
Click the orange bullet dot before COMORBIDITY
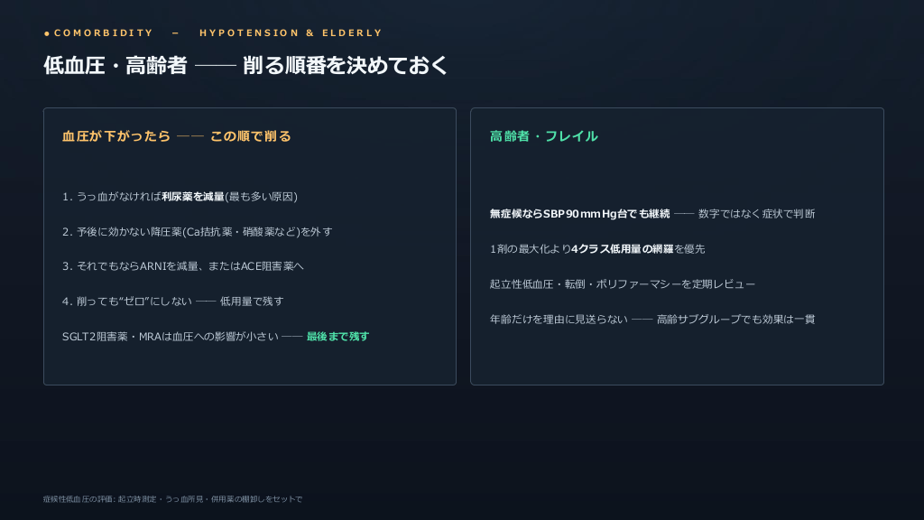click(x=47, y=33)
